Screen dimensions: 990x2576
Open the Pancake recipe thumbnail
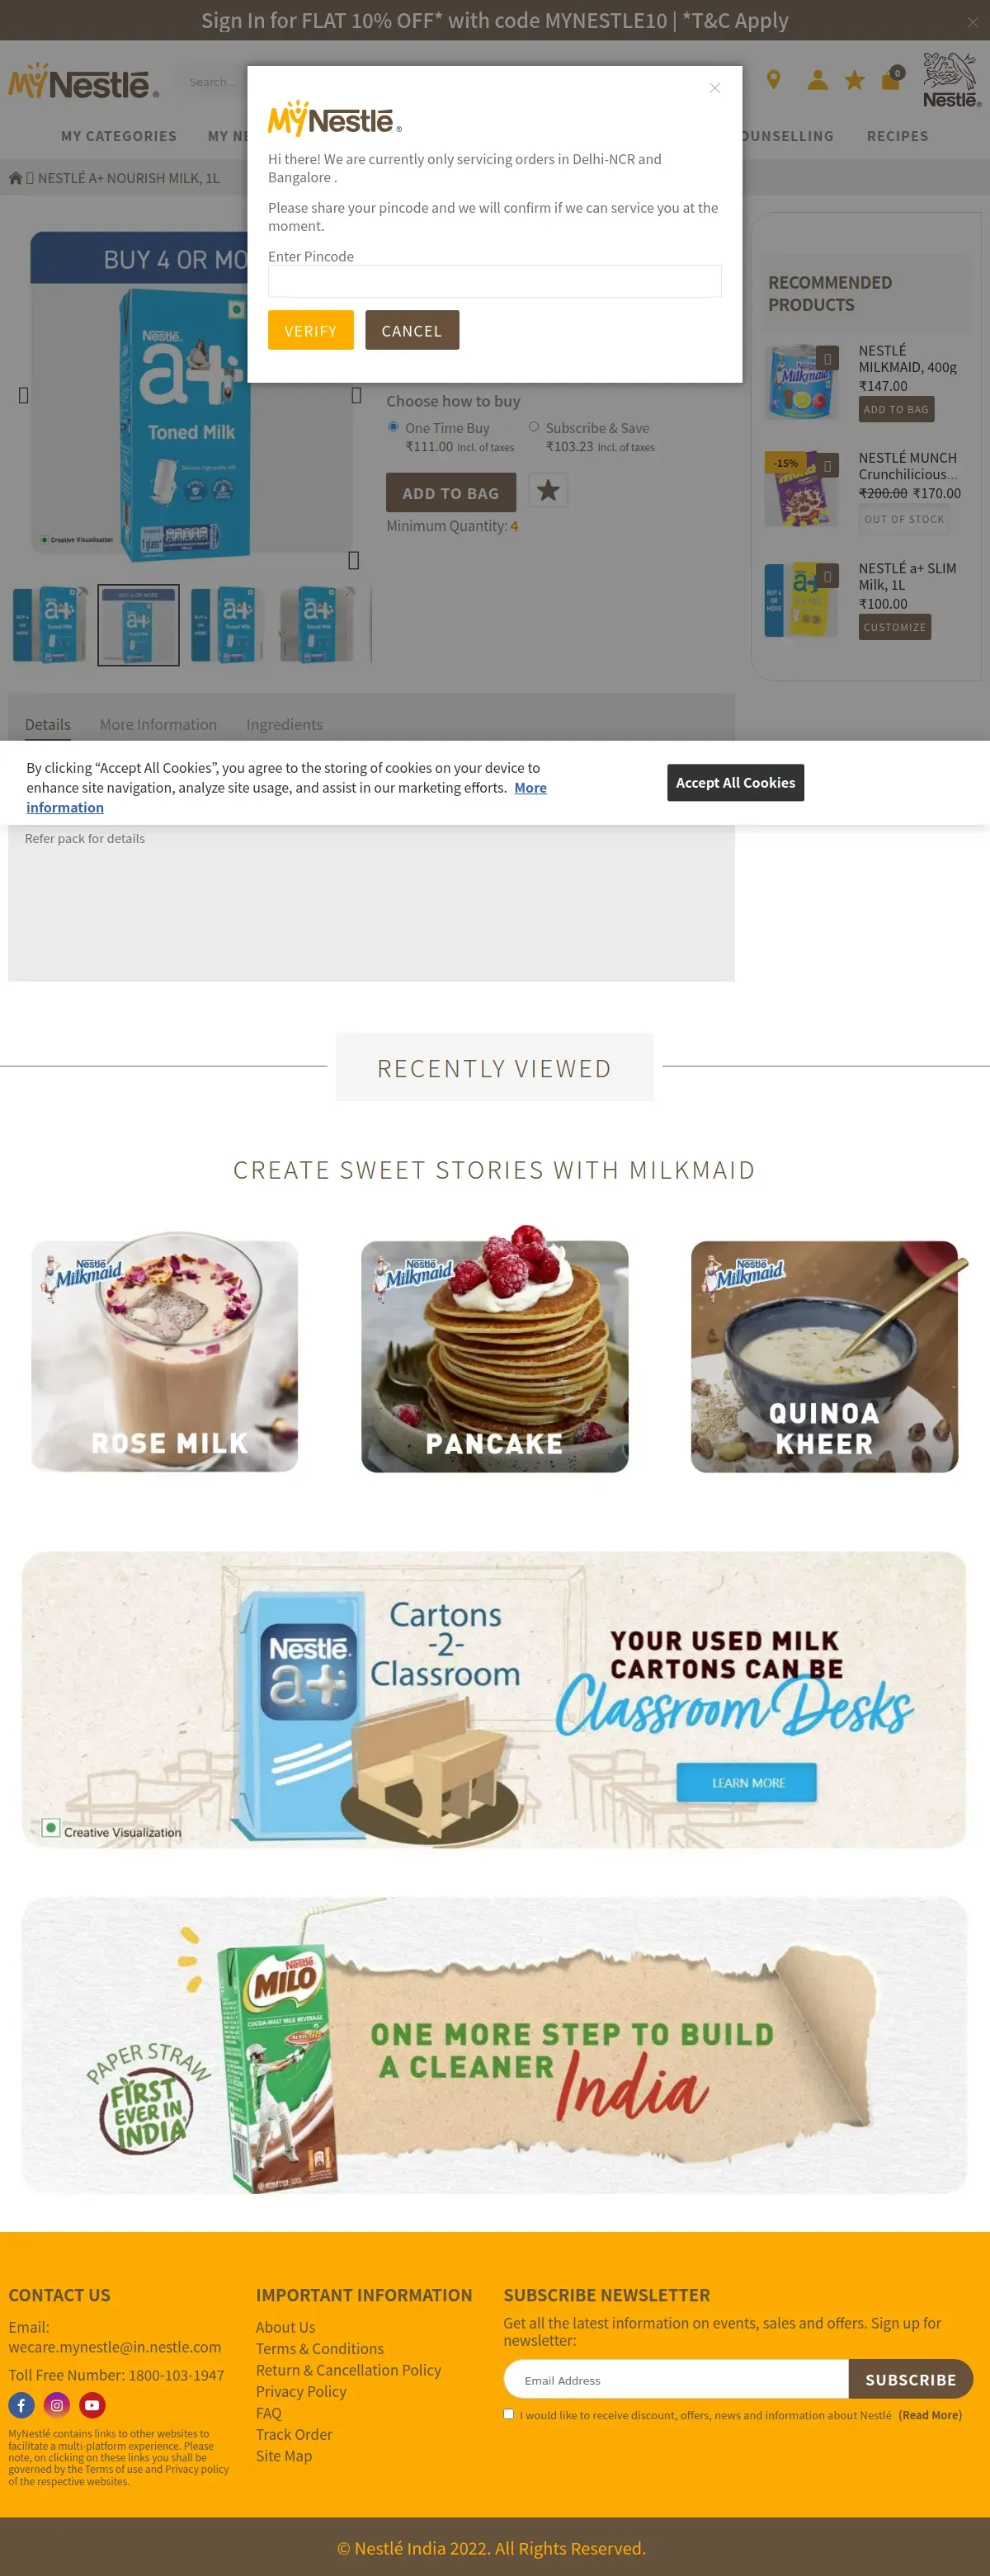pyautogui.click(x=494, y=1355)
